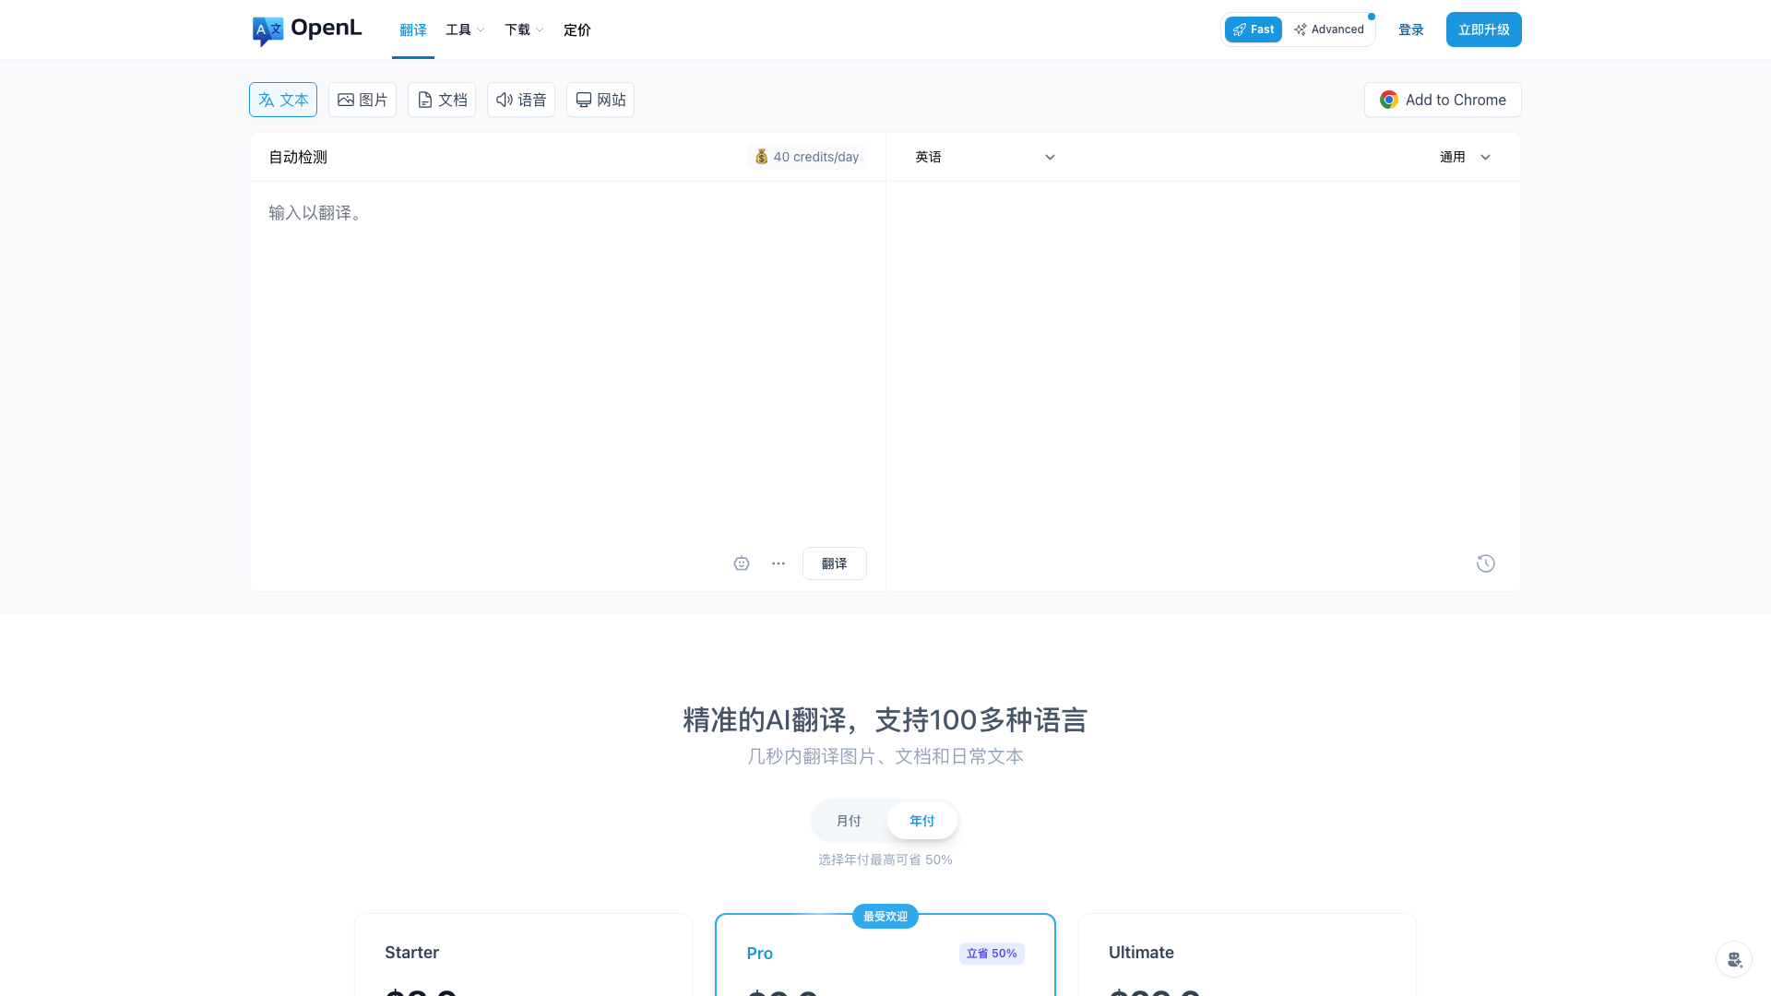Expand the 工具 tools menu
Viewport: 1771px width, 996px height.
click(465, 30)
